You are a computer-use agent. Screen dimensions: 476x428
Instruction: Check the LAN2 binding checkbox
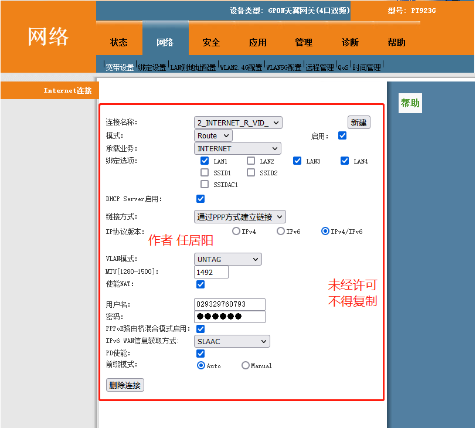251,161
